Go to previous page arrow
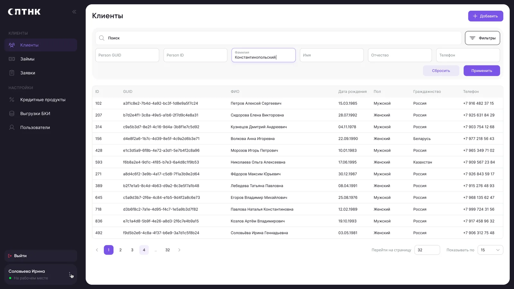 click(97, 250)
